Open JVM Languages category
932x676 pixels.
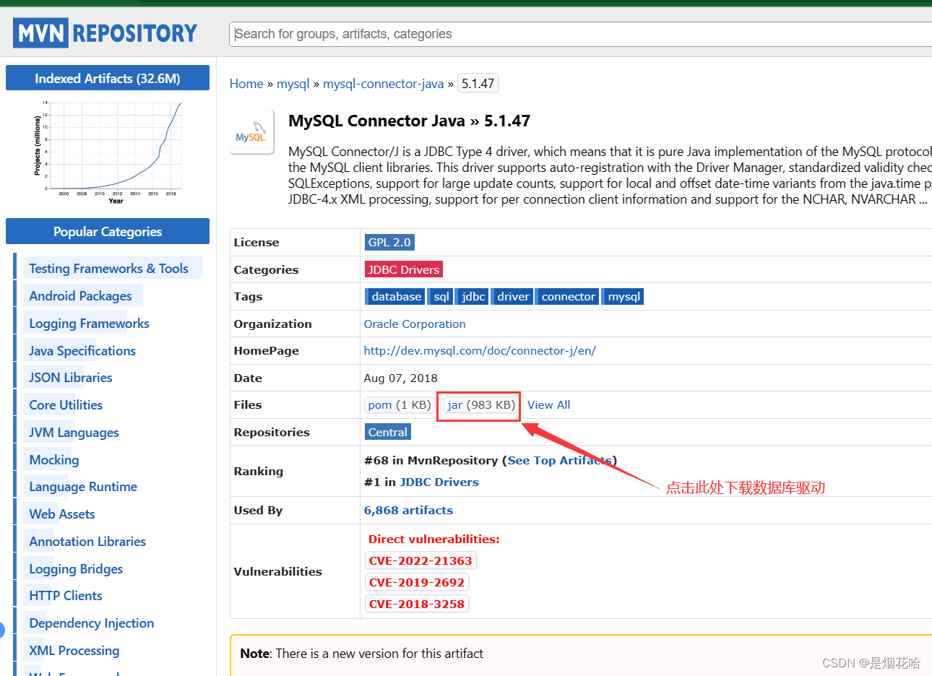pos(74,433)
